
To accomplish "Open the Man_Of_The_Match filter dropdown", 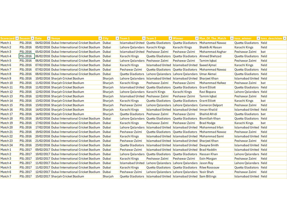I will [232, 38].
